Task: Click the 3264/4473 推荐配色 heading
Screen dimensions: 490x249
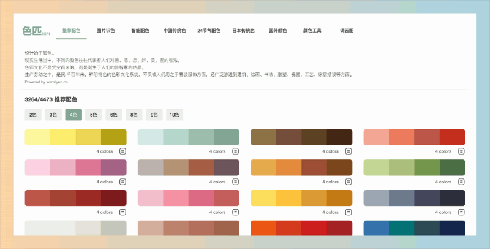Action: [x=51, y=99]
